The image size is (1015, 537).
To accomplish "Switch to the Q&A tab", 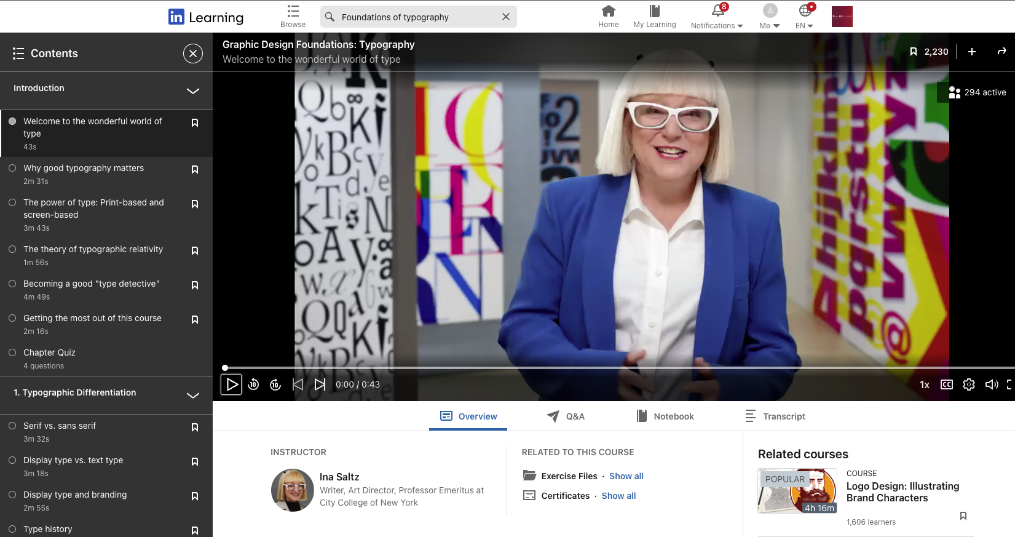I will pos(566,416).
